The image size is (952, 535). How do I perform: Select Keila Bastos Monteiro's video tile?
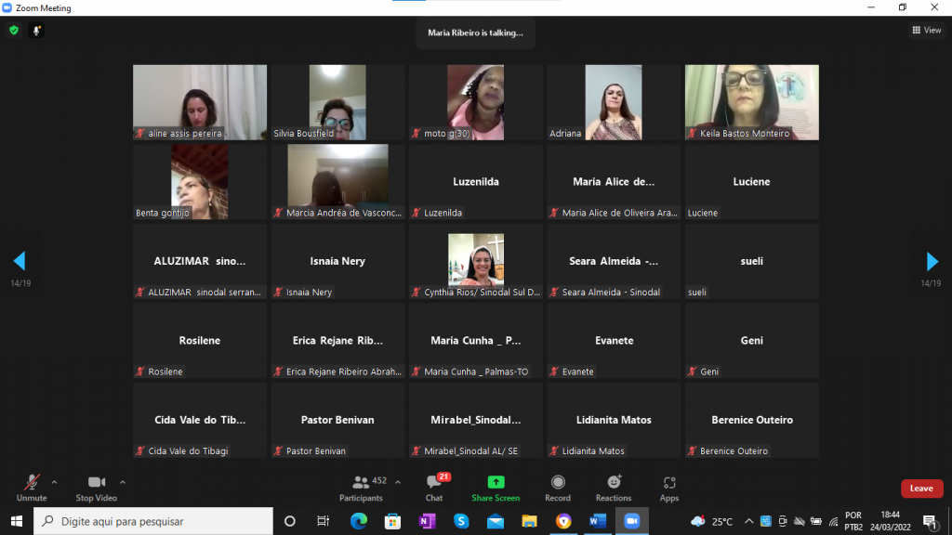(751, 102)
